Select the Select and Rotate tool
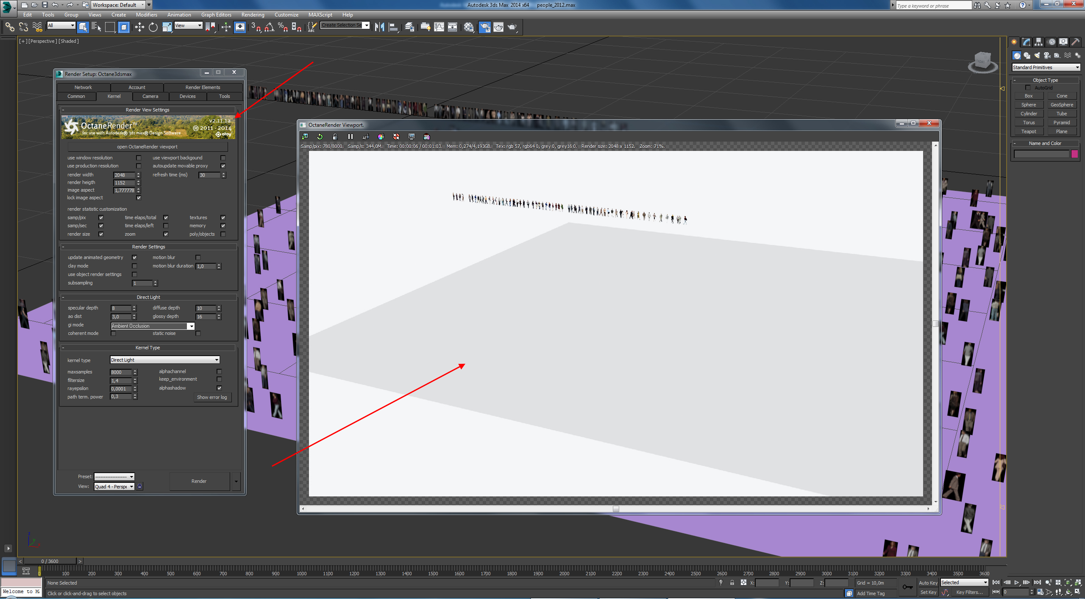1085x599 pixels. pos(153,27)
